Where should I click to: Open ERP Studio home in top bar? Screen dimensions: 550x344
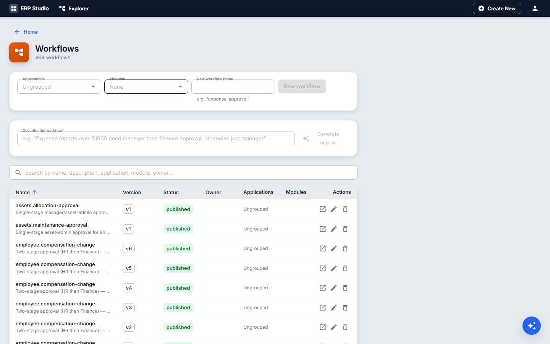click(29, 8)
